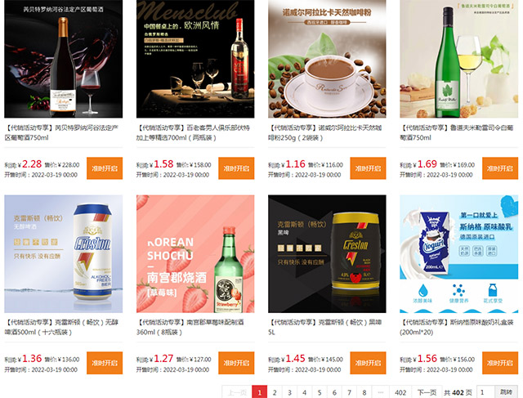
Task: Go to page 8 in pagination
Action: pos(364,392)
